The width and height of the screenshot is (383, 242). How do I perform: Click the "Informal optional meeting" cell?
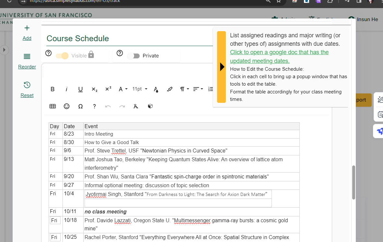tap(191, 185)
